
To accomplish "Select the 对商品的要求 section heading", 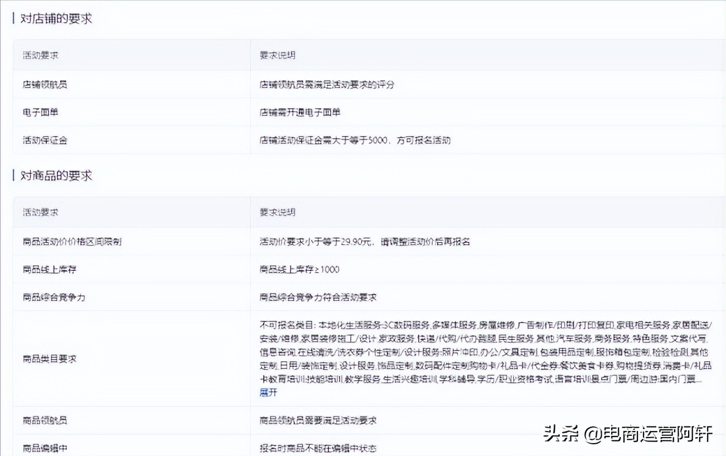I will [x=56, y=176].
